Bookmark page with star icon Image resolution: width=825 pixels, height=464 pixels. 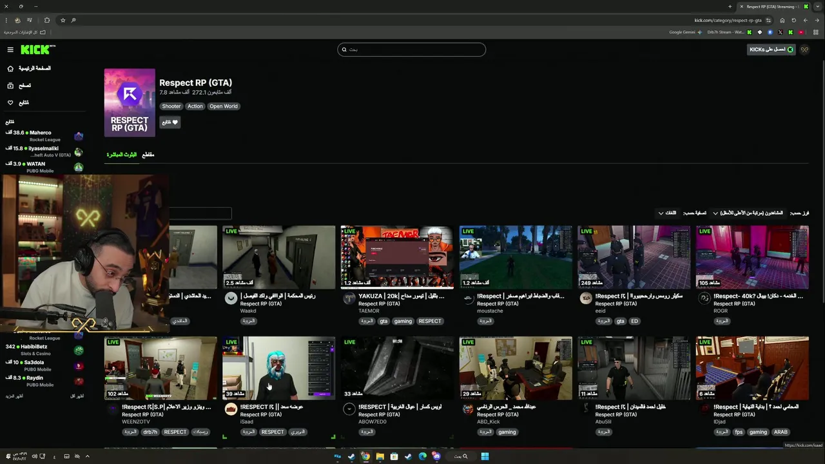[63, 20]
